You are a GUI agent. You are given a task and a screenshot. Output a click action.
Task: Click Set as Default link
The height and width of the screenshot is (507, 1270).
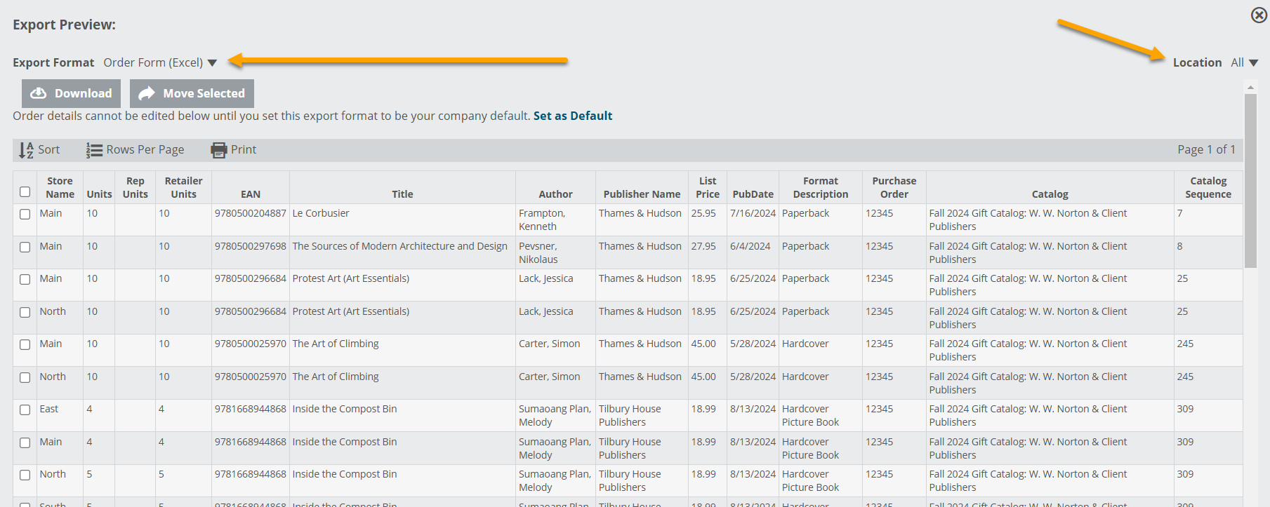pyautogui.click(x=572, y=116)
